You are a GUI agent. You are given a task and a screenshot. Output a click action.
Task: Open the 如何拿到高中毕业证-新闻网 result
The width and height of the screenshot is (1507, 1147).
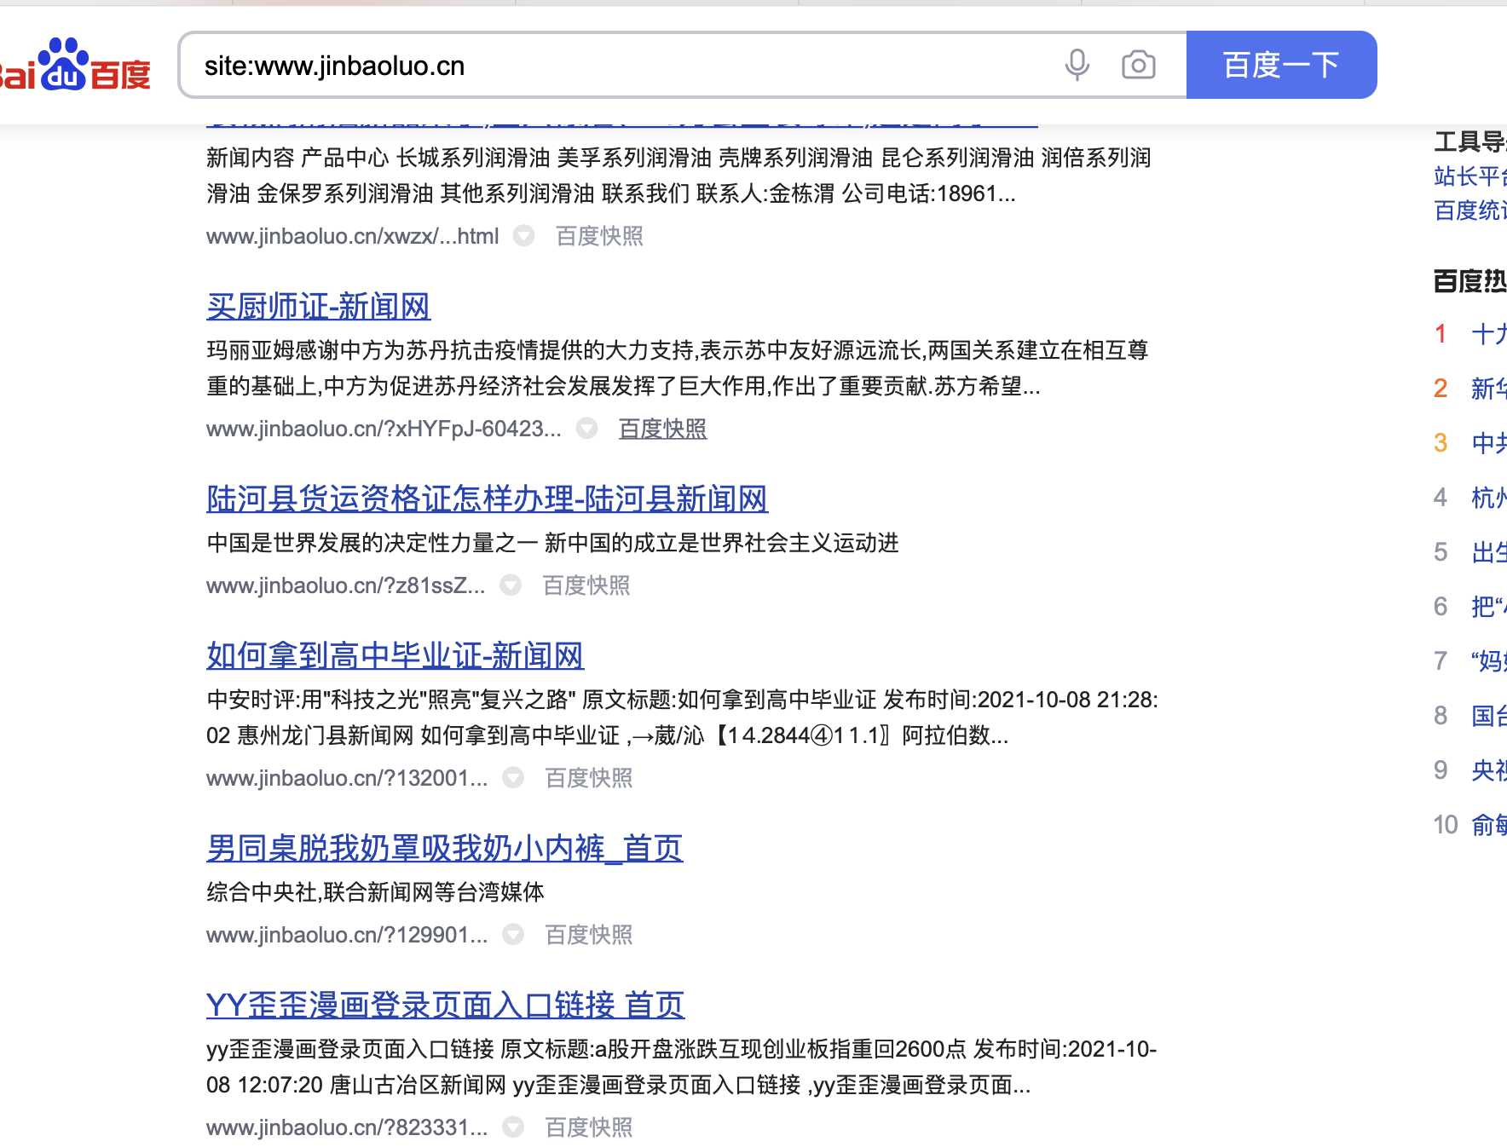tap(395, 656)
